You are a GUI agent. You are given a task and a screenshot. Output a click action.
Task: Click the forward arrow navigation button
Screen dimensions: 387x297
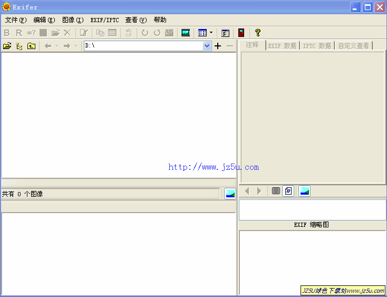point(67,46)
